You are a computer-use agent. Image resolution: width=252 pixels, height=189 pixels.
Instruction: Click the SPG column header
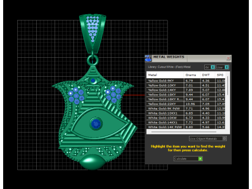tap(220, 75)
